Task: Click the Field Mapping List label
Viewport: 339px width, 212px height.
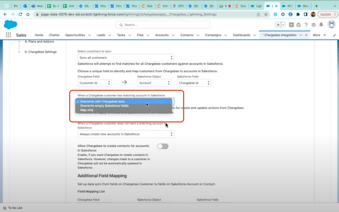Action: [91, 192]
